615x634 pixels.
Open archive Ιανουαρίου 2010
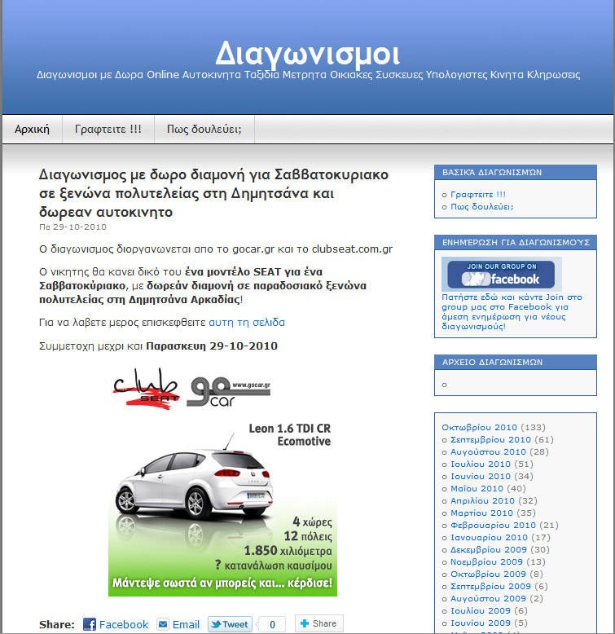pyautogui.click(x=489, y=537)
